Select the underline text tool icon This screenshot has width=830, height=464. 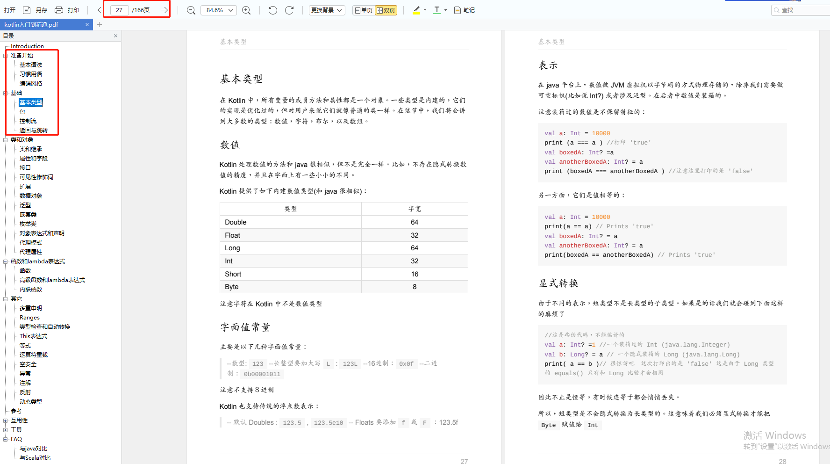437,10
